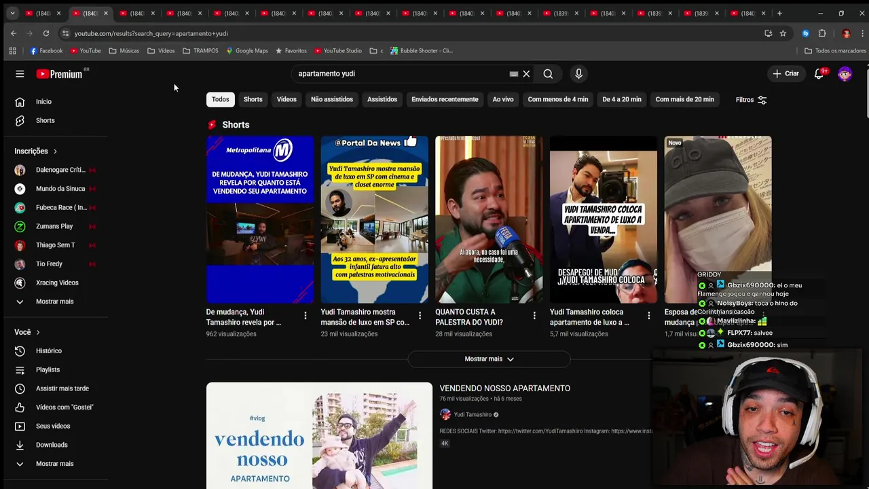This screenshot has height=489, width=869.
Task: Open Yudi Tamashiro channel link
Action: (473, 415)
